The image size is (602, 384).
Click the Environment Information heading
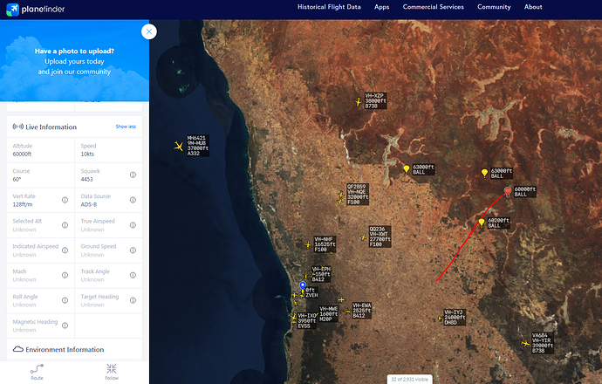click(65, 349)
